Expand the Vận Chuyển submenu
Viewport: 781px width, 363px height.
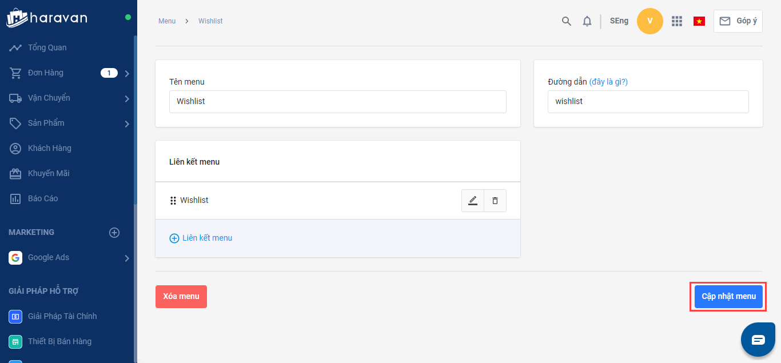(x=127, y=98)
